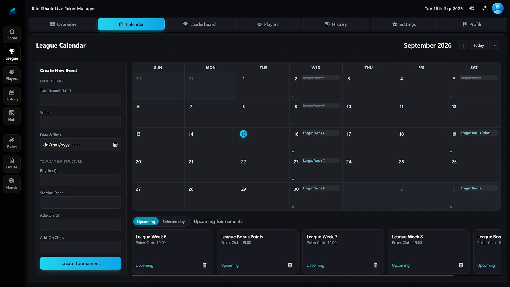Click the Add-On ($) field
Viewport: 510px width, 287px height.
tap(81, 225)
